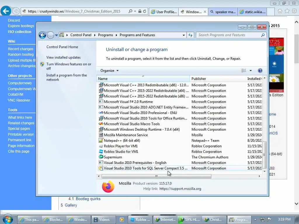Open the Roblox taskbar button
Screen dimensions: 299x224
140,220
